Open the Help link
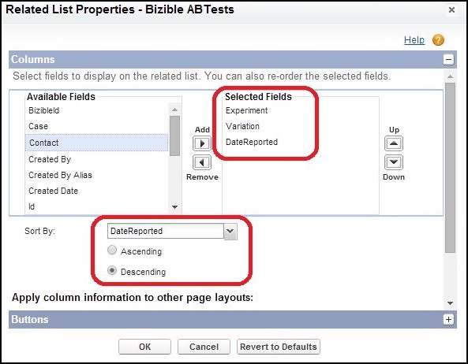Image resolution: width=468 pixels, height=364 pixels. [414, 40]
